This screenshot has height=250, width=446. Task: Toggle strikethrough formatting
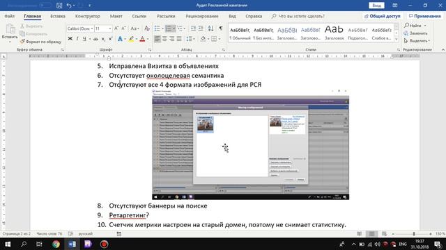coord(96,39)
